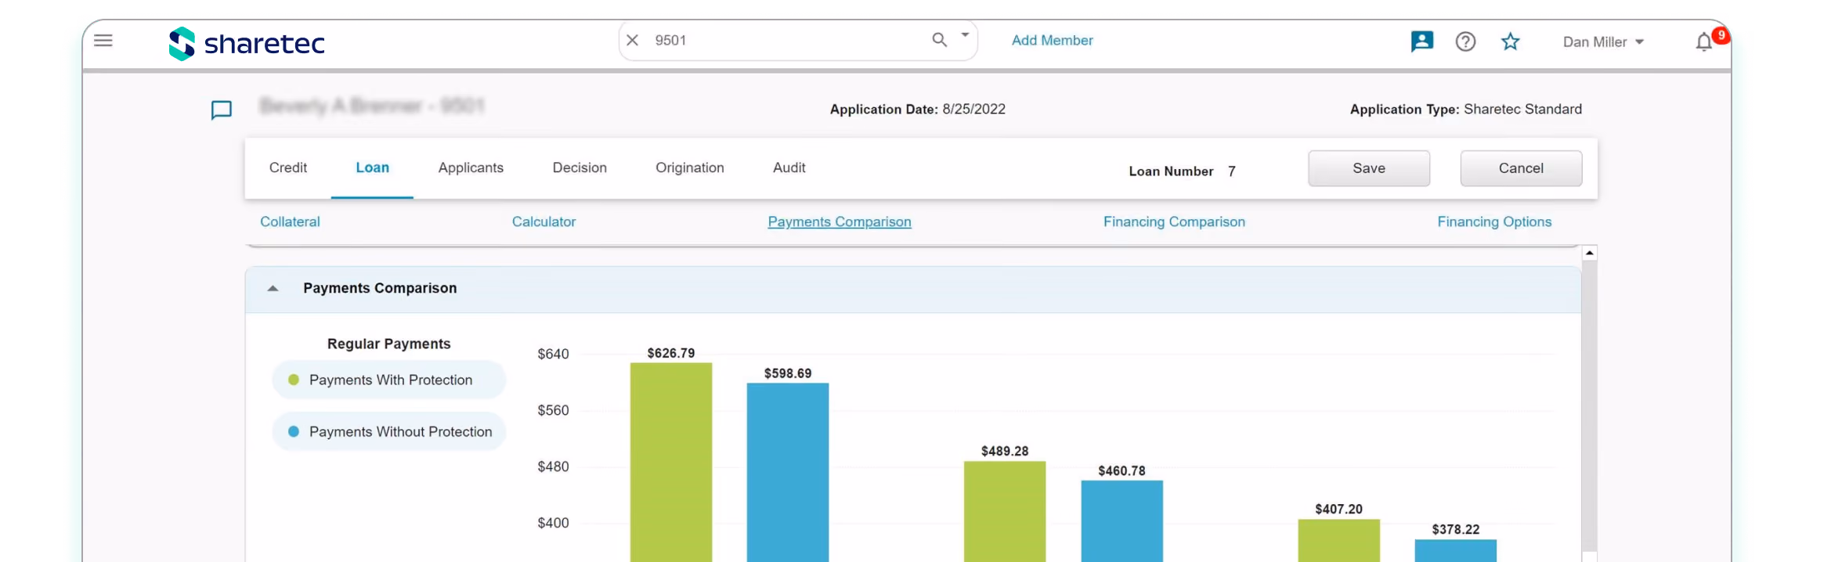Click the $489.28 green bar
This screenshot has height=562, width=1831.
(1005, 511)
